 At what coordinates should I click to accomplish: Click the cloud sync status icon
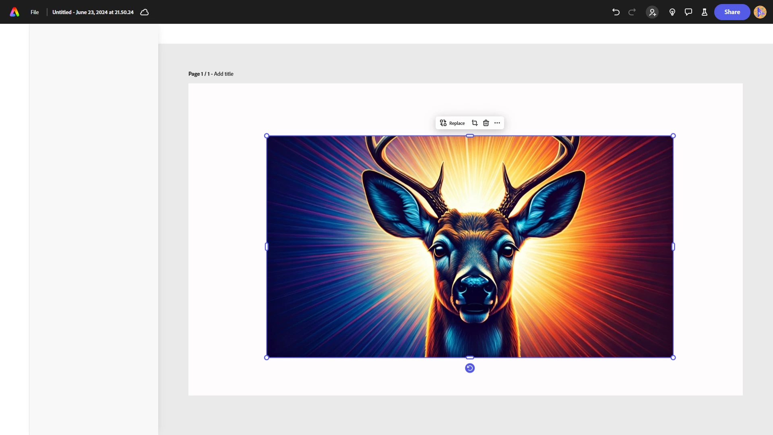point(145,12)
